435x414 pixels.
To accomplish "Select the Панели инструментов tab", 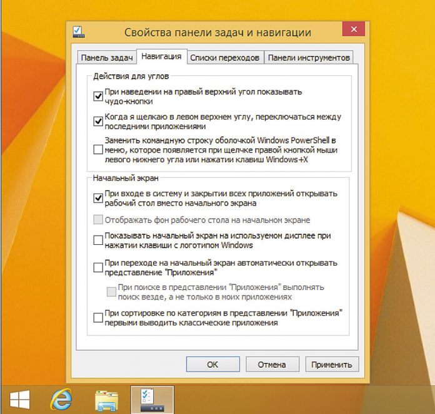I will click(309, 58).
